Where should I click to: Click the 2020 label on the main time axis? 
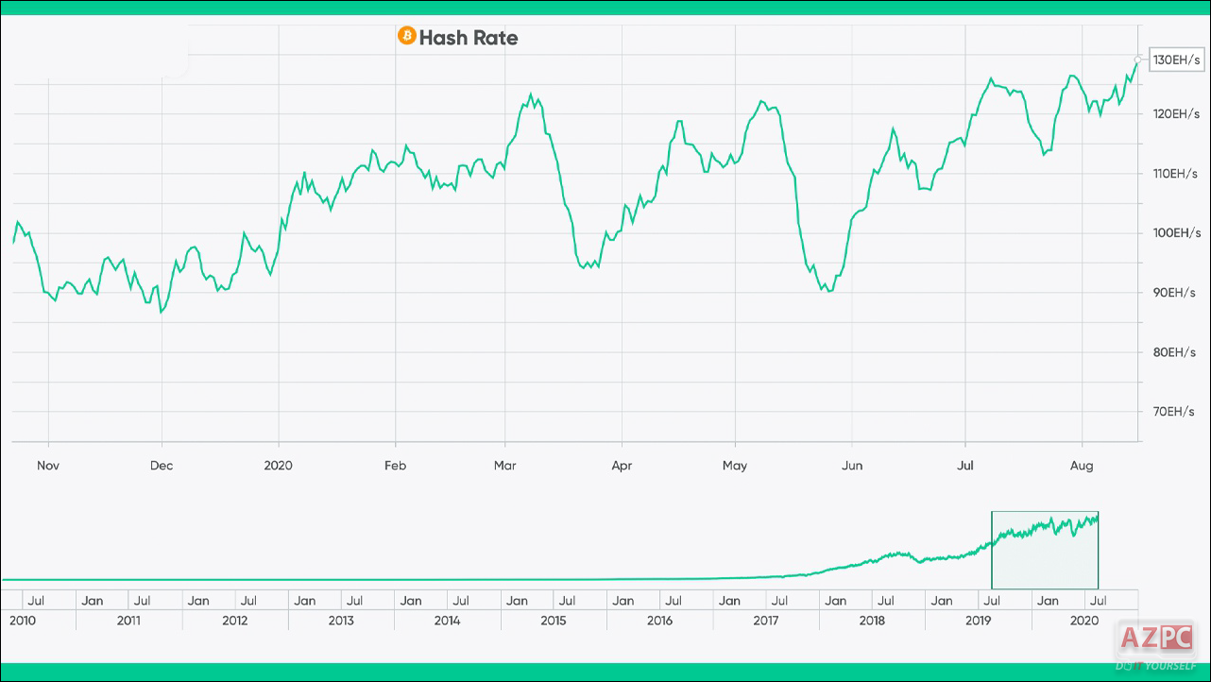pyautogui.click(x=278, y=465)
